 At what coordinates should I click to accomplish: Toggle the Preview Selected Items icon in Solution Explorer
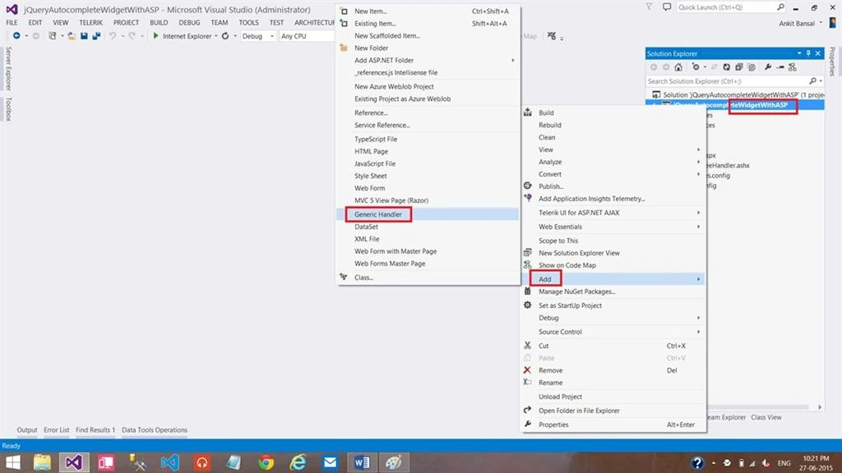coord(781,67)
